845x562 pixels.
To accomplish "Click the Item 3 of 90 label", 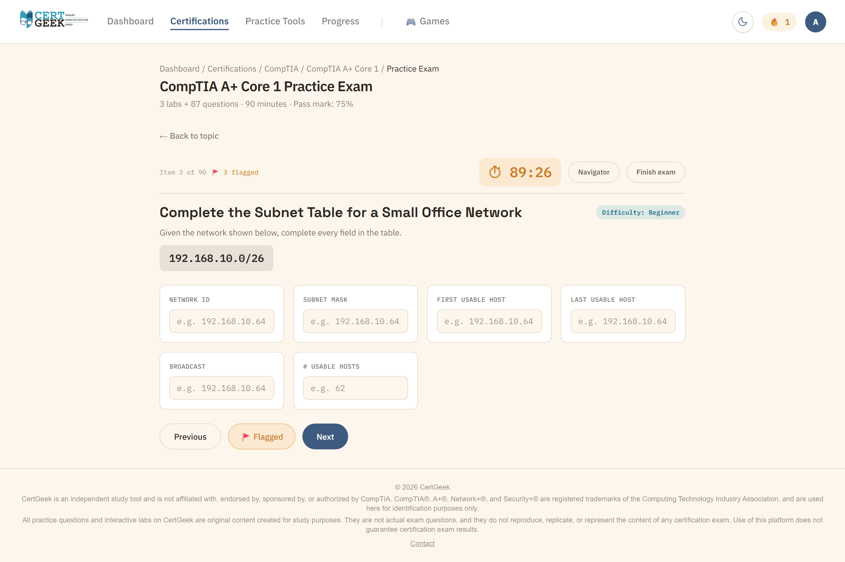I will pos(183,172).
